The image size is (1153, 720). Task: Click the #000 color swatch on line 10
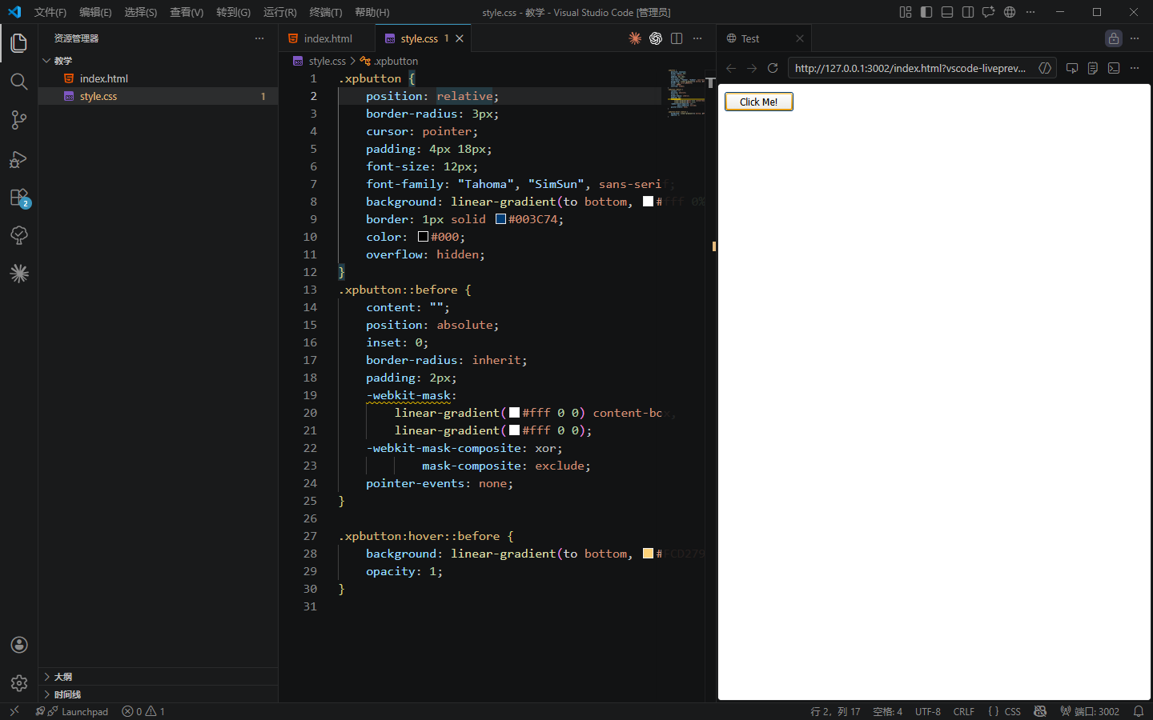(x=423, y=237)
